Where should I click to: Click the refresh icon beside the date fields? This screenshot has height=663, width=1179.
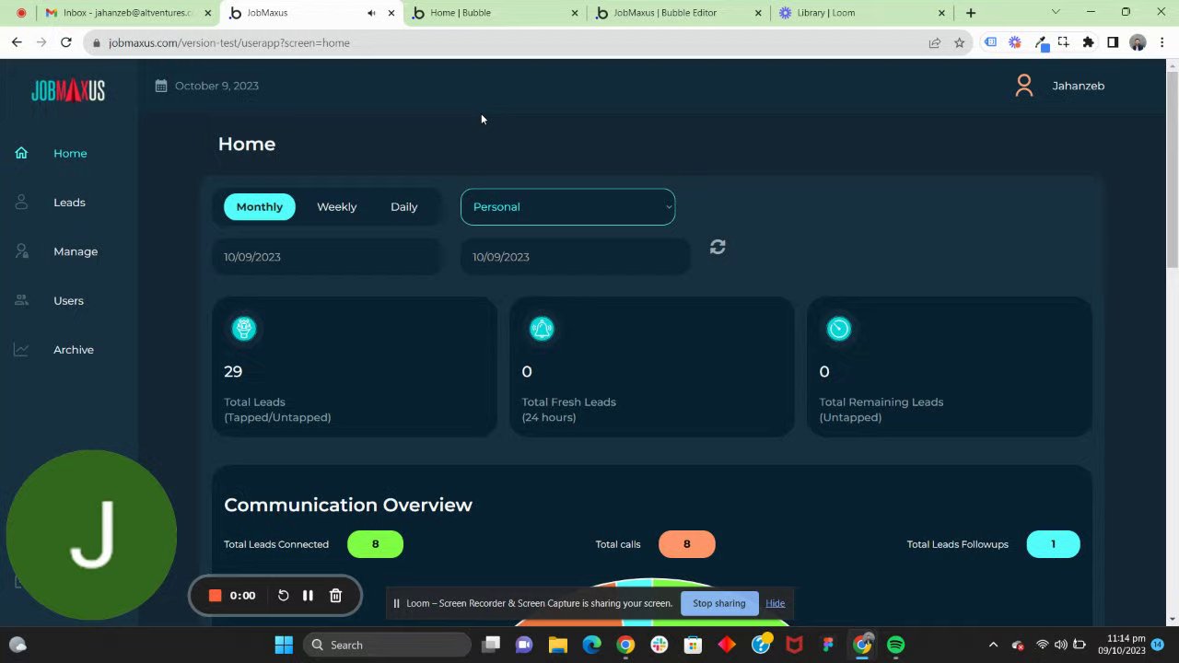click(x=718, y=247)
